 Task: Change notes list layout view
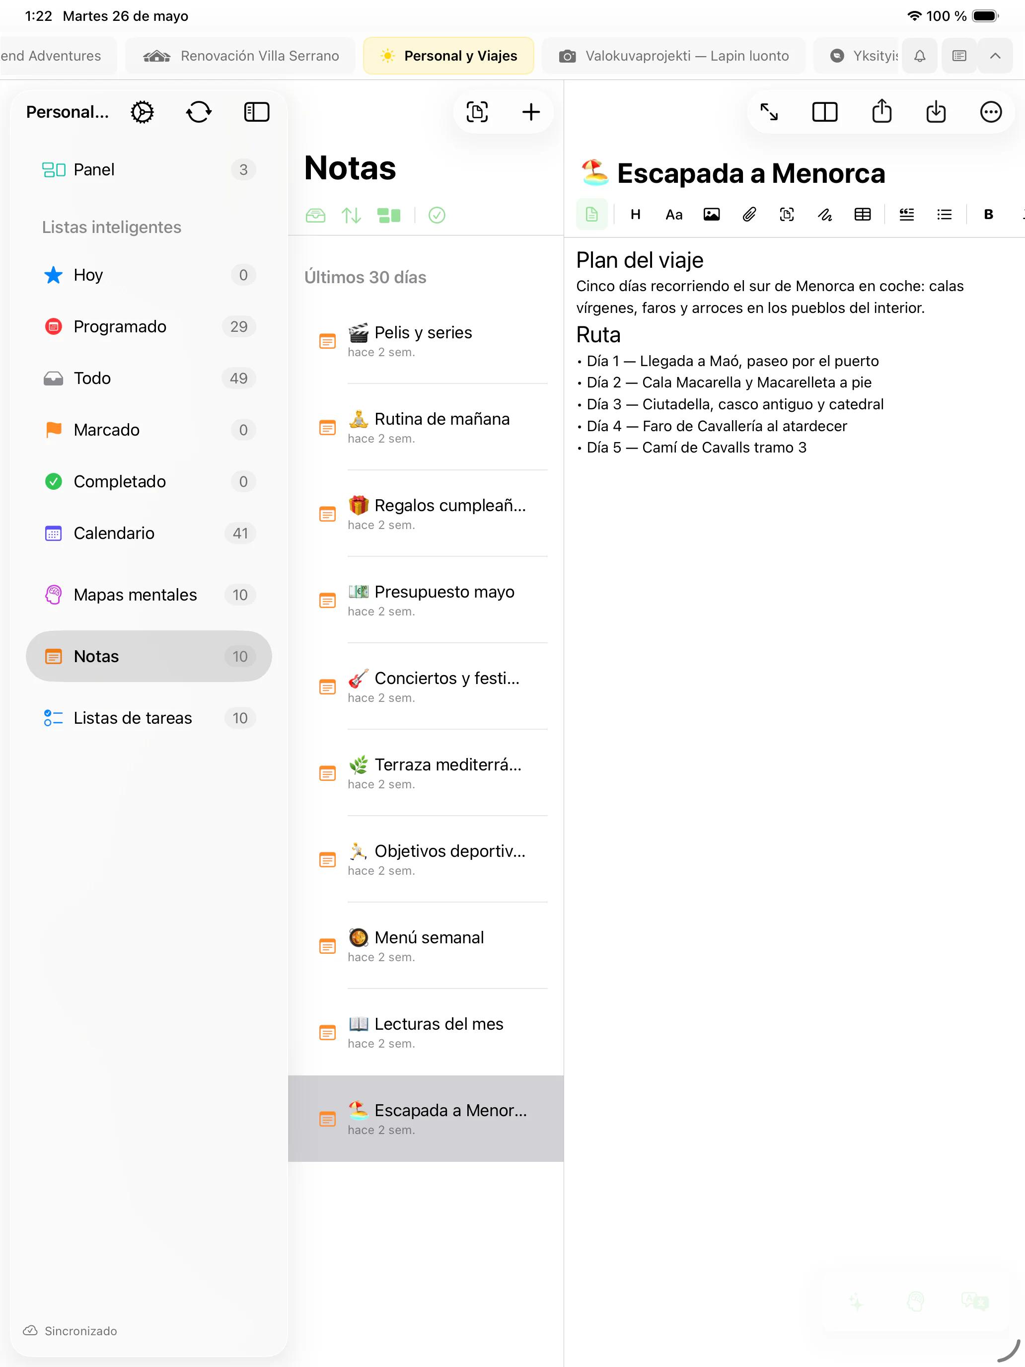[x=389, y=215]
